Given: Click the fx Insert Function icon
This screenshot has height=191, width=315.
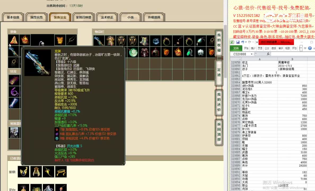Looking at the screenshot, I should tap(268, 54).
